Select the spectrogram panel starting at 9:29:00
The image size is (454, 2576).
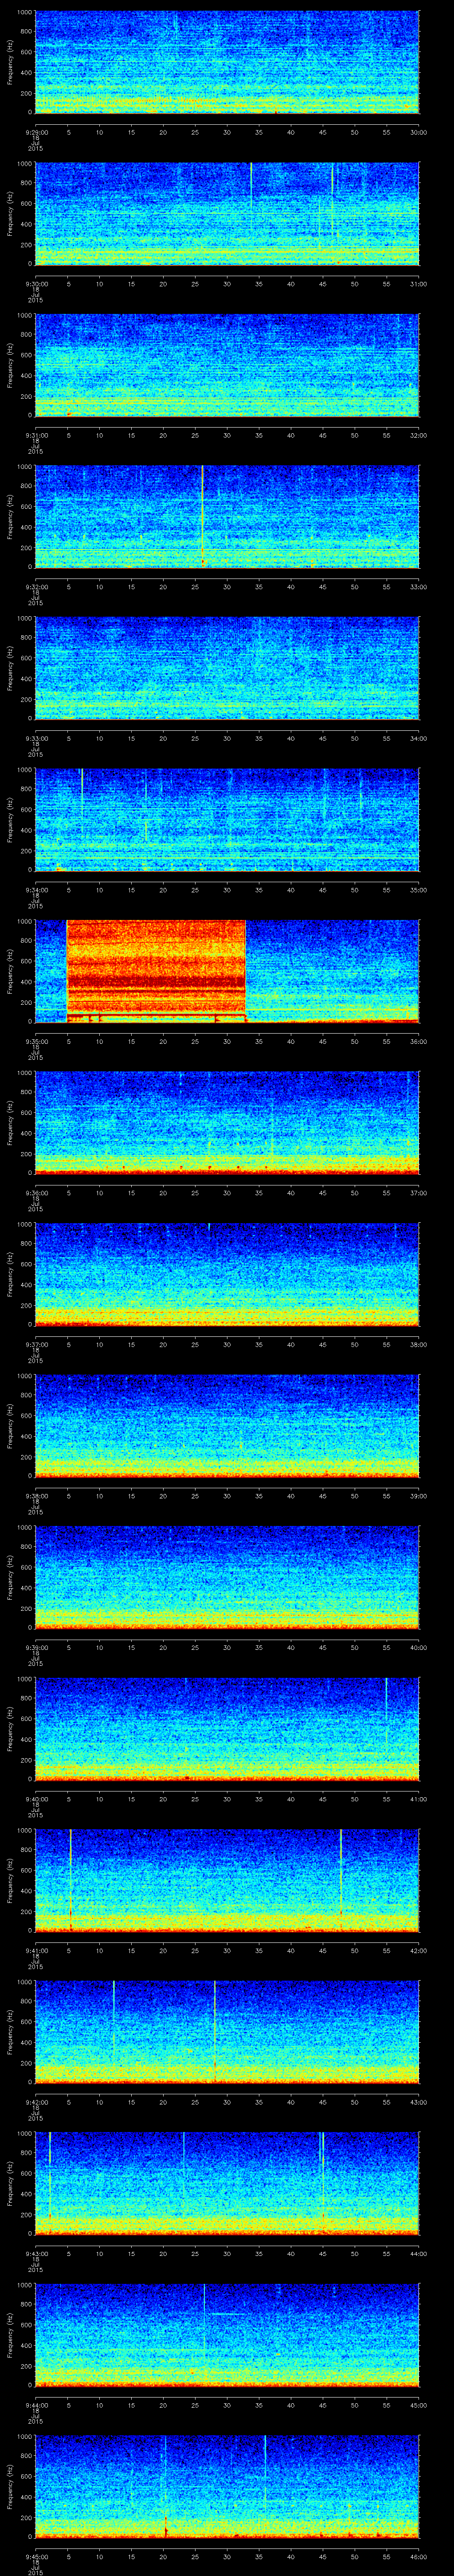[x=227, y=62]
